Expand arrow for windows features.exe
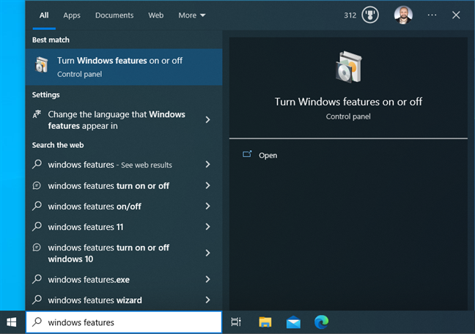 208,279
